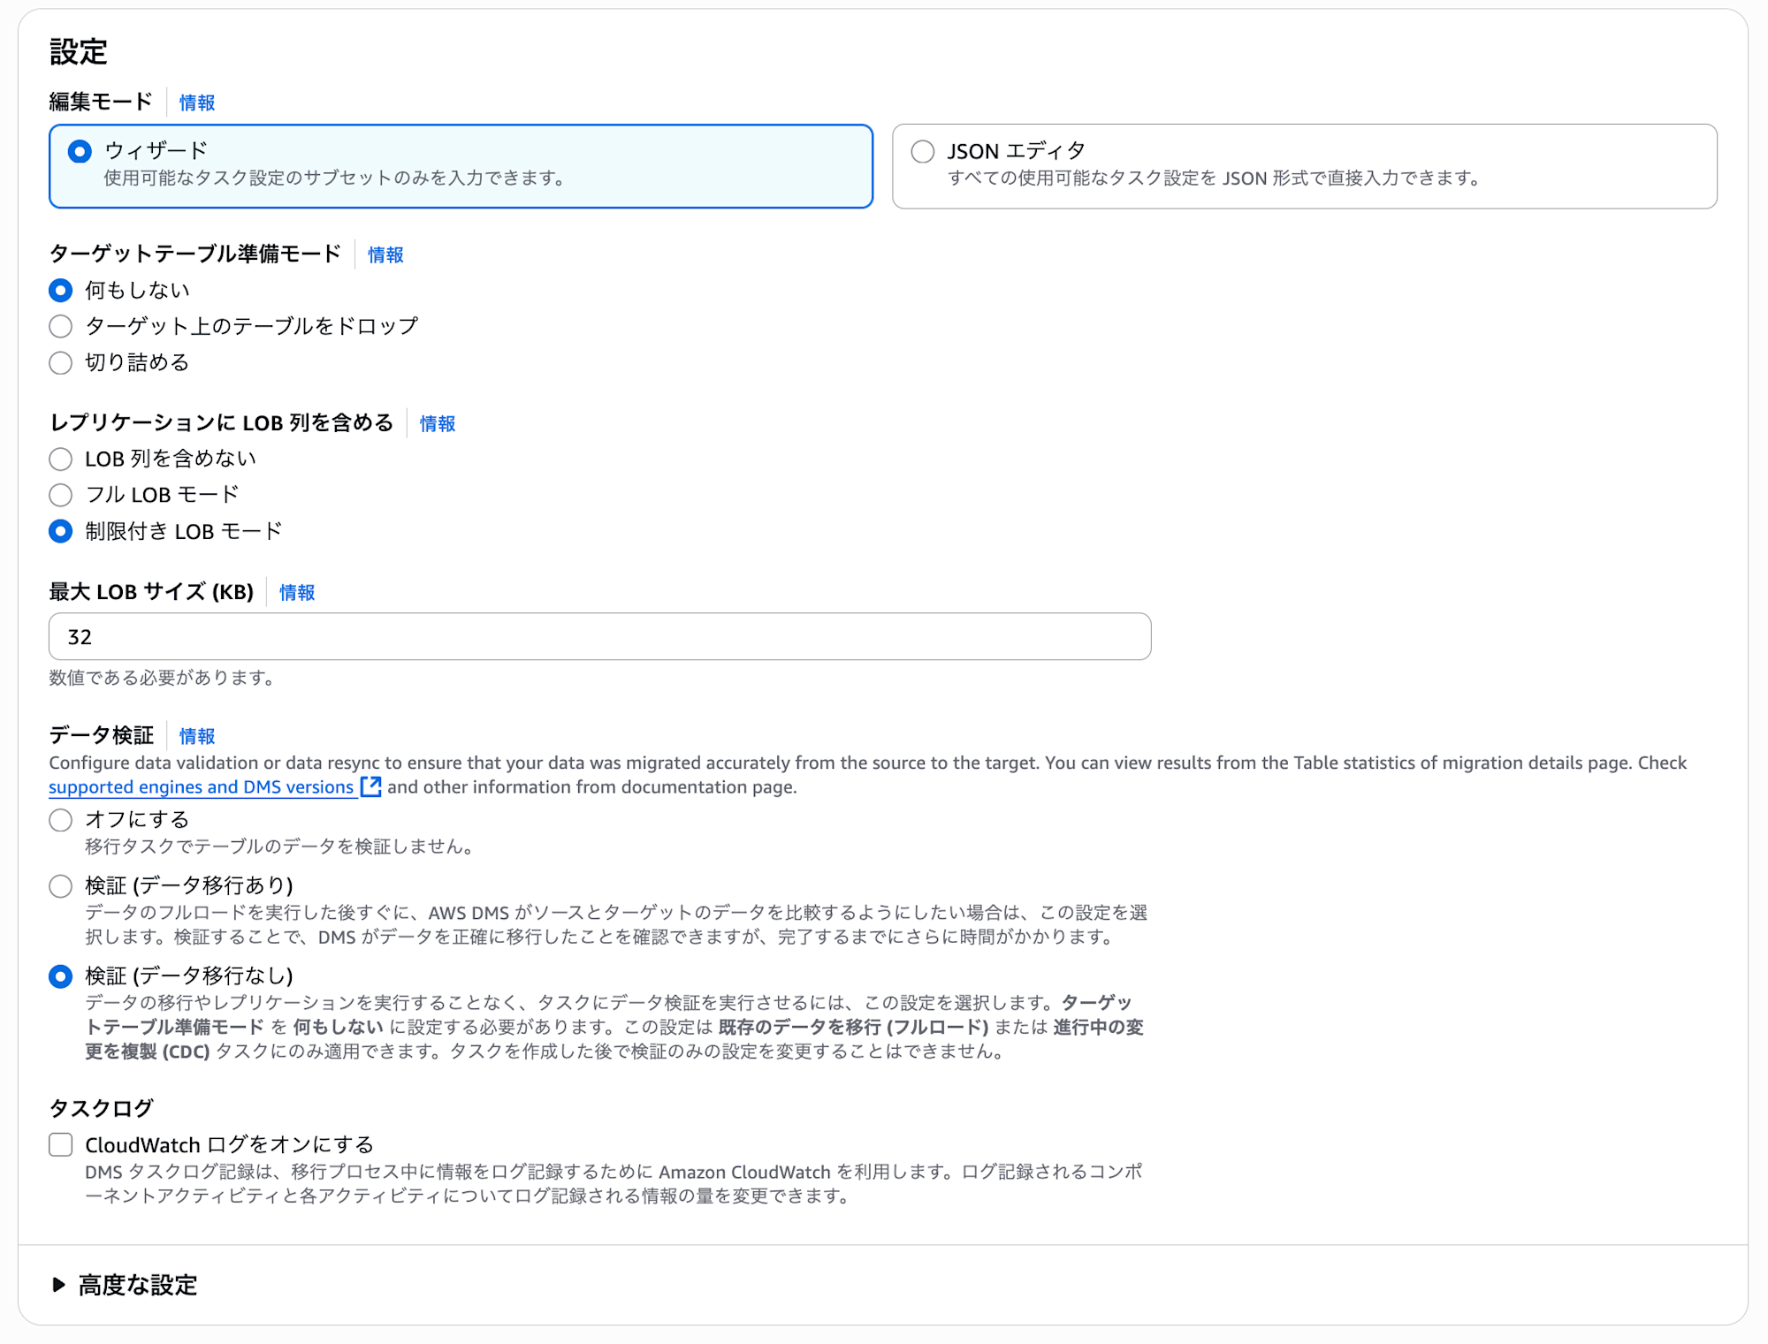
Task: Select フル LOB モード option
Action: pos(60,495)
